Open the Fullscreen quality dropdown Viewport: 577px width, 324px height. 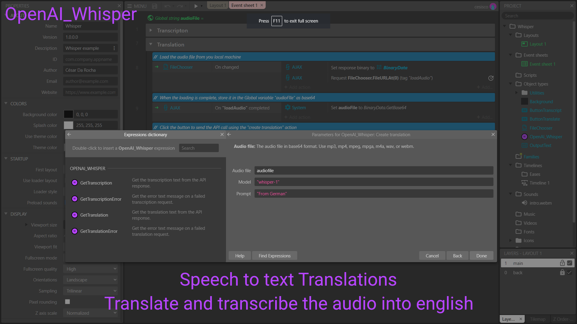[90, 269]
